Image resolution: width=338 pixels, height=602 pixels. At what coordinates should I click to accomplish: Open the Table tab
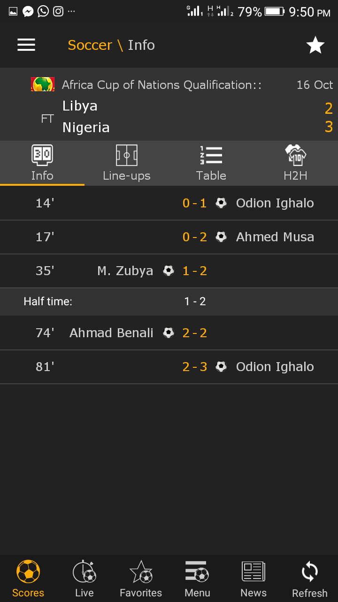click(x=211, y=163)
